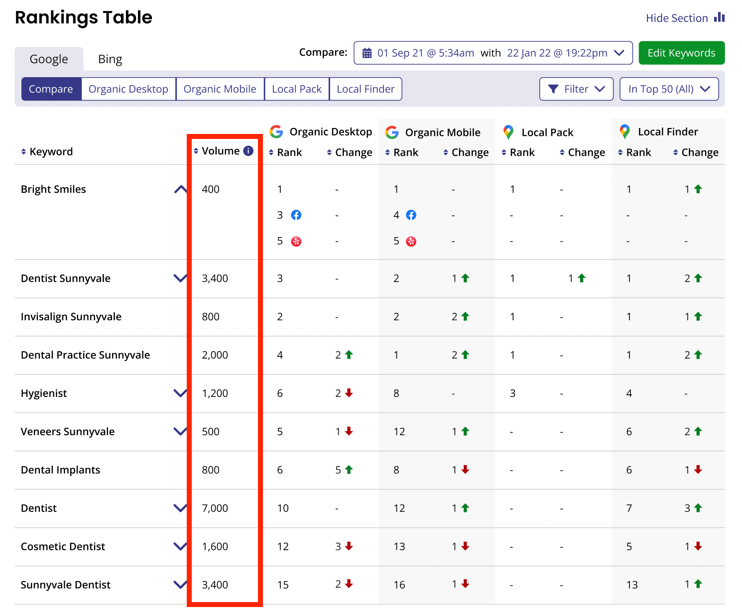
Task: Select the Organic Mobile view tab
Action: tap(220, 89)
